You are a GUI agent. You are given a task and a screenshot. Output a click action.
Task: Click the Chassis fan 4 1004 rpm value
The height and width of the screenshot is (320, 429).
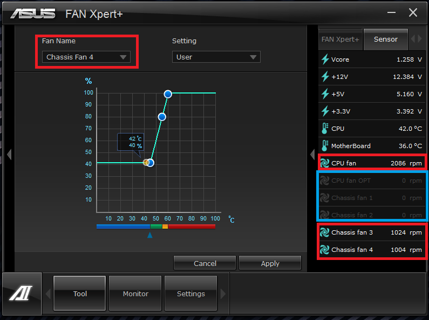coord(406,250)
